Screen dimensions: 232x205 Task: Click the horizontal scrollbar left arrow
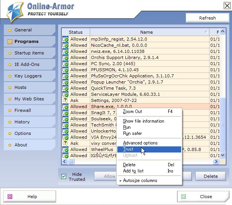click(x=65, y=161)
